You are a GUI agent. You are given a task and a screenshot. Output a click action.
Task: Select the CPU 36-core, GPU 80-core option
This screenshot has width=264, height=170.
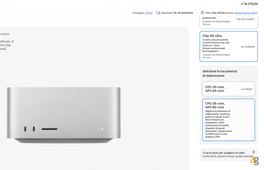pos(229,120)
